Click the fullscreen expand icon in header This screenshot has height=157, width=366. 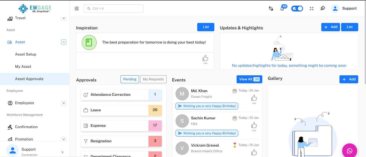click(311, 8)
